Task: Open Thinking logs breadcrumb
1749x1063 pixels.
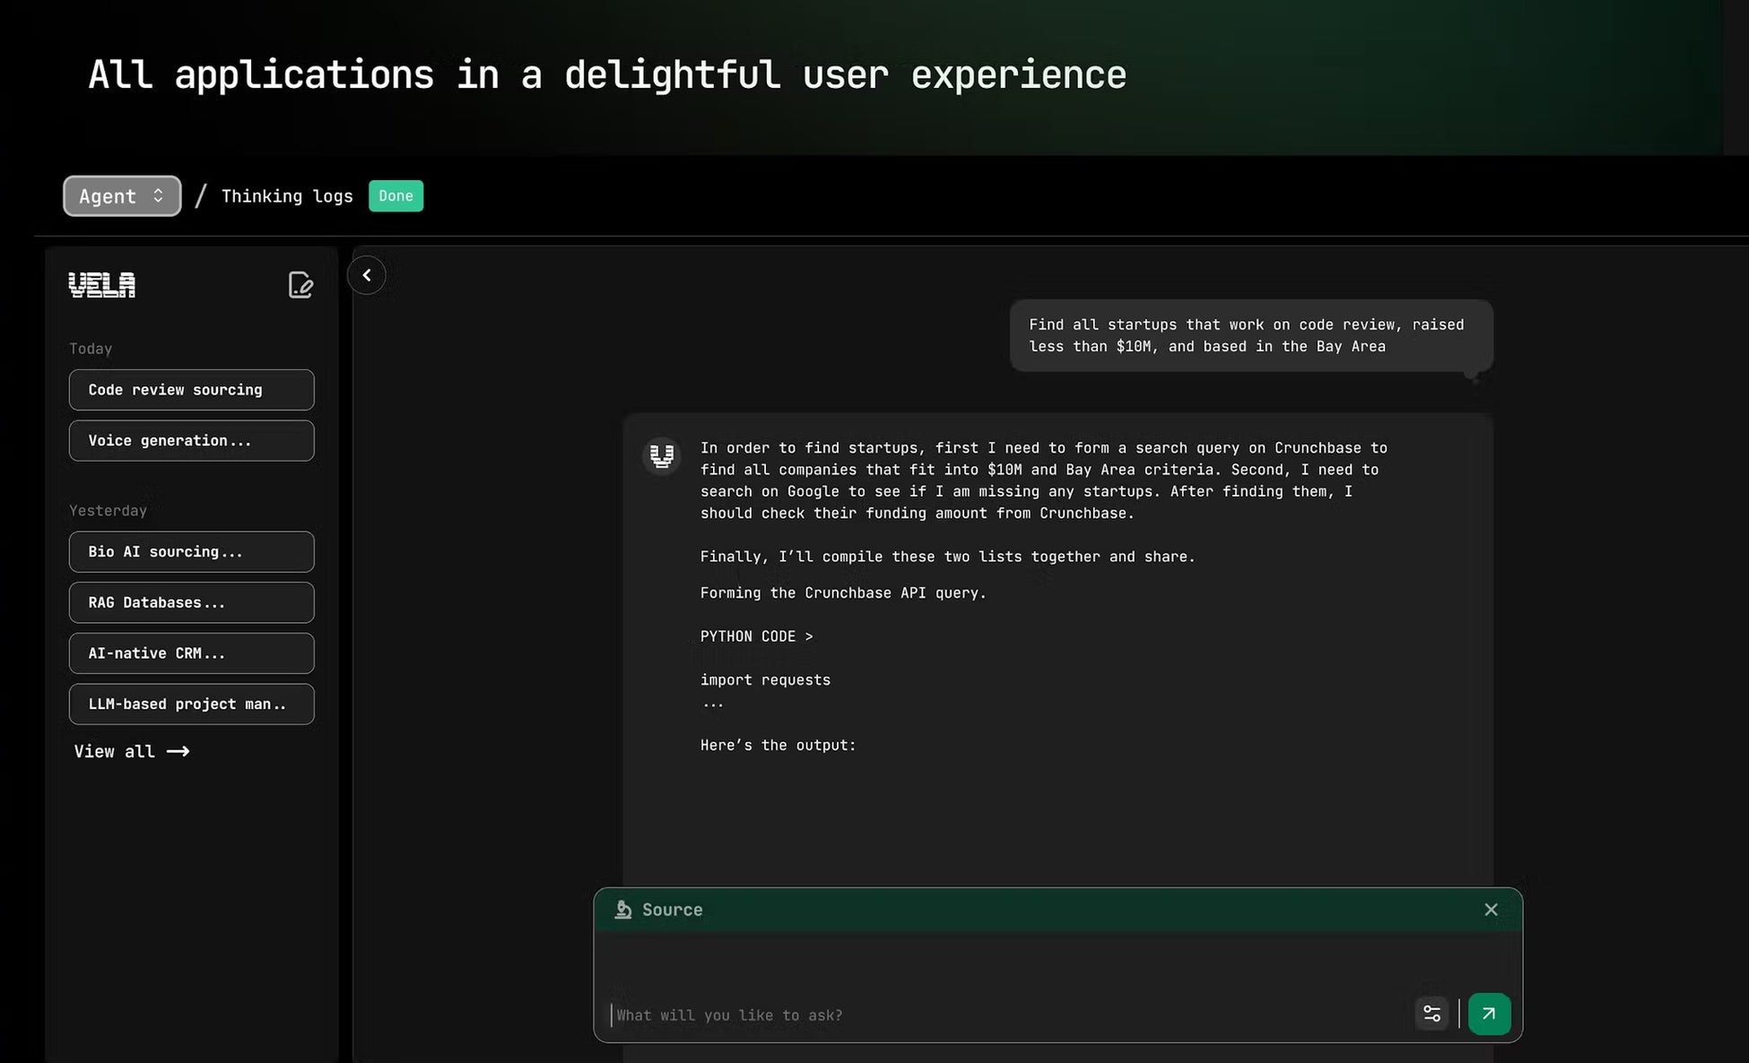Action: (x=287, y=196)
